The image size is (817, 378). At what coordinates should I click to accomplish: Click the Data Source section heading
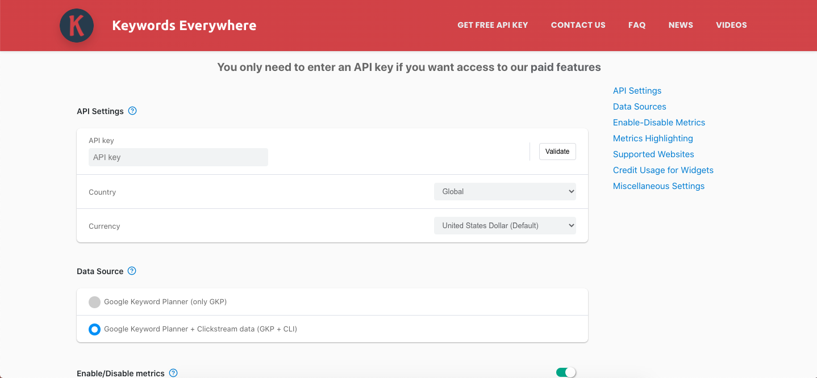[100, 271]
